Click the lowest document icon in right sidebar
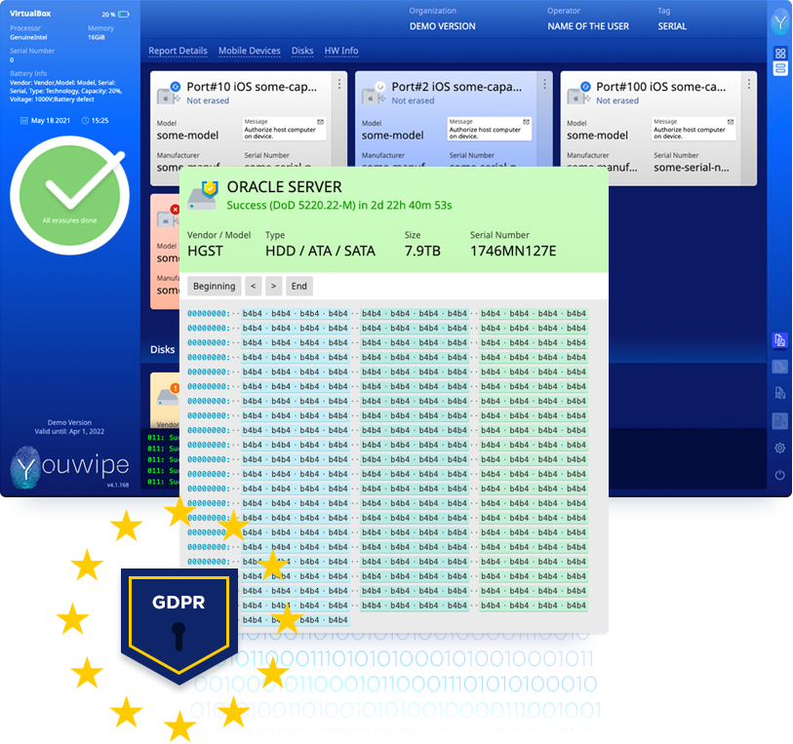Screen dimensions: 793x744 coord(780,420)
